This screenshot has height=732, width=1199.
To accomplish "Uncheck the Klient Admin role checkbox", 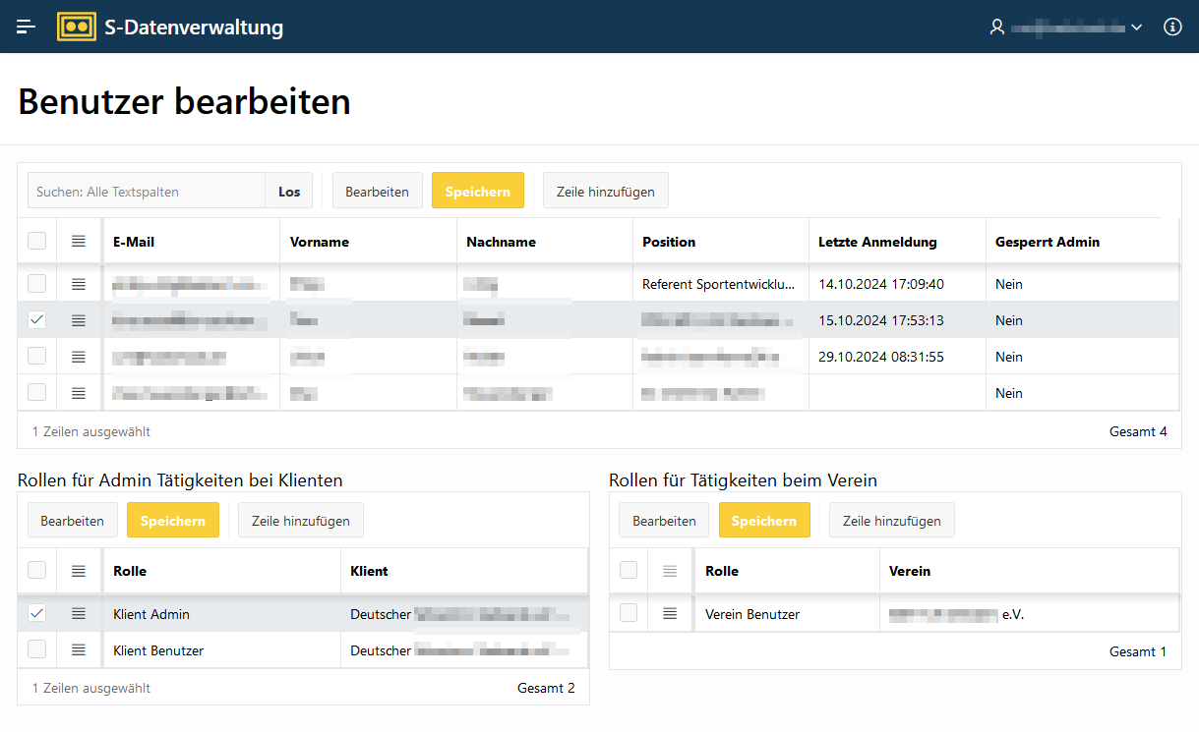I will (36, 614).
